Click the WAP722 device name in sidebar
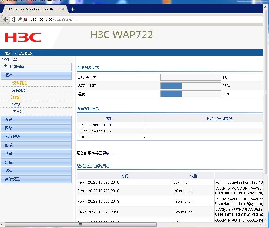 coord(10,60)
